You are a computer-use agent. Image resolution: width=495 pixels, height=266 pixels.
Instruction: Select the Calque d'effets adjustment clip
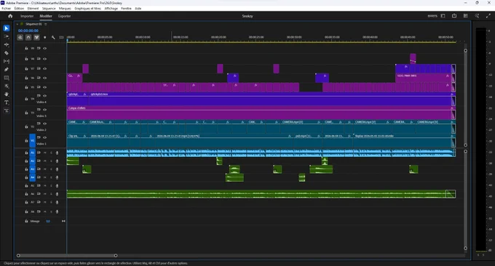[x=261, y=113]
